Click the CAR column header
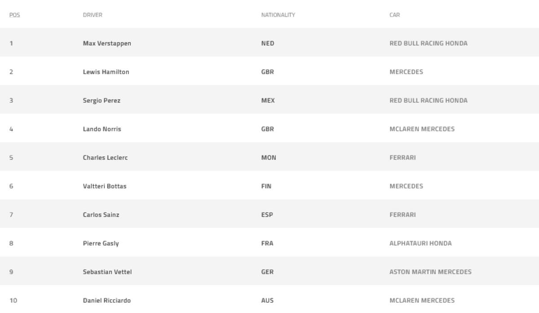Viewport: 539px width, 313px height. (x=394, y=15)
